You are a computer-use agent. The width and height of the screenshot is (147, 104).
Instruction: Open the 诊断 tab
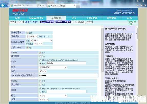point(130,18)
